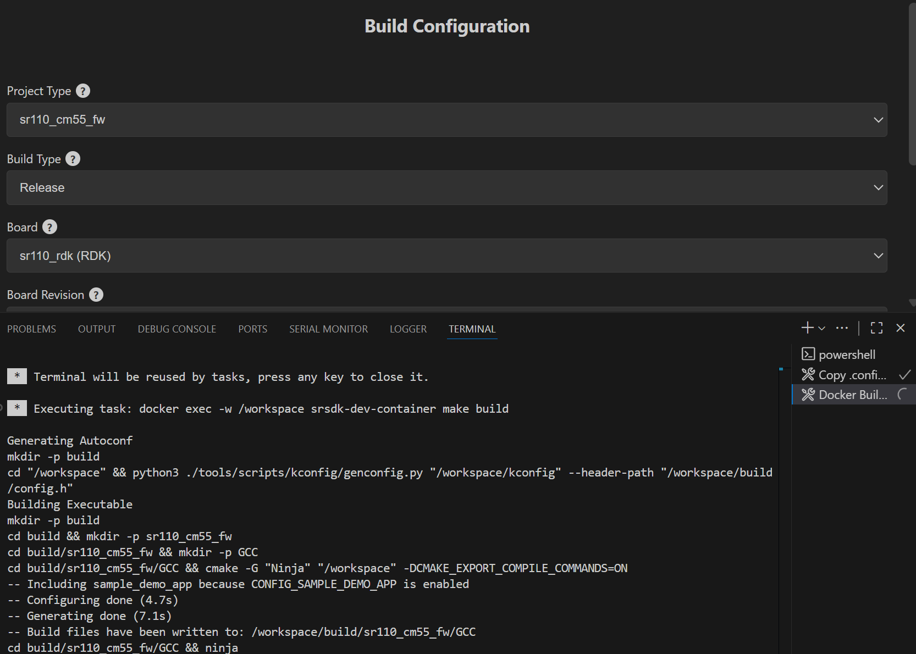
Task: Select the Copy .confi... task terminal
Action: (852, 375)
